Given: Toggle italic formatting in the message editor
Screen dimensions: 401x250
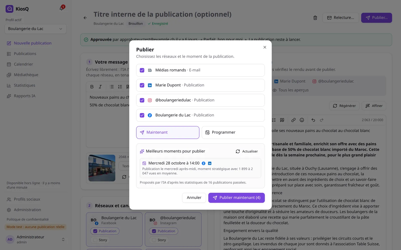Looking at the screenshot, I should point(100,87).
